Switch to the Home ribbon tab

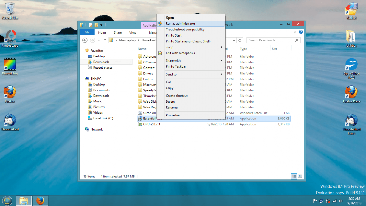point(102,32)
